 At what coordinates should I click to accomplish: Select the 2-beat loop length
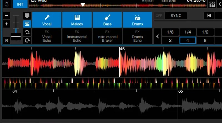pyautogui.click(x=170, y=40)
